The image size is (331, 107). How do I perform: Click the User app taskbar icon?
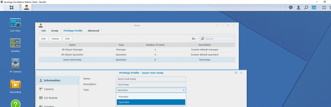click(26, 7)
